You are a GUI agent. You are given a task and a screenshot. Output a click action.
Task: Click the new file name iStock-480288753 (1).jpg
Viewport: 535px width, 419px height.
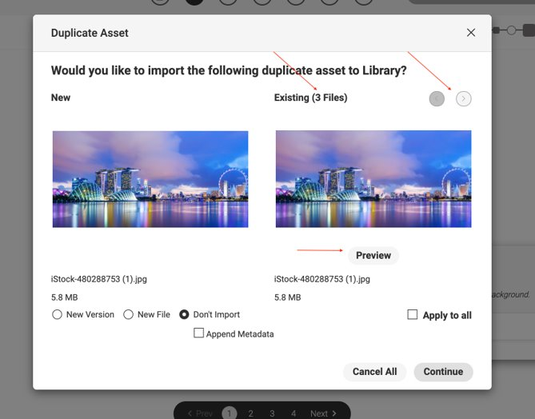pyautogui.click(x=99, y=279)
